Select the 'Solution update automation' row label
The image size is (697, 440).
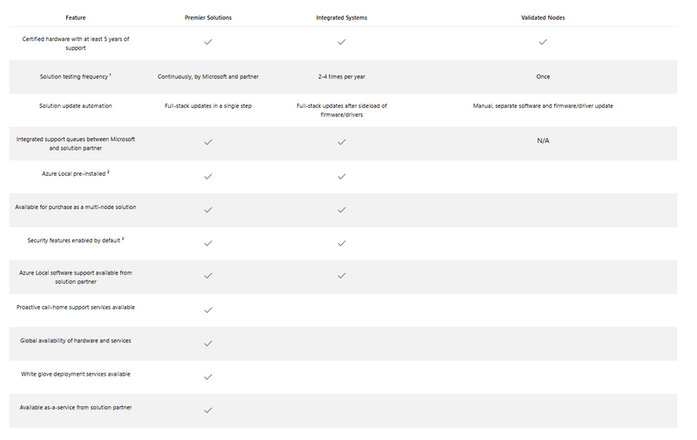(76, 105)
